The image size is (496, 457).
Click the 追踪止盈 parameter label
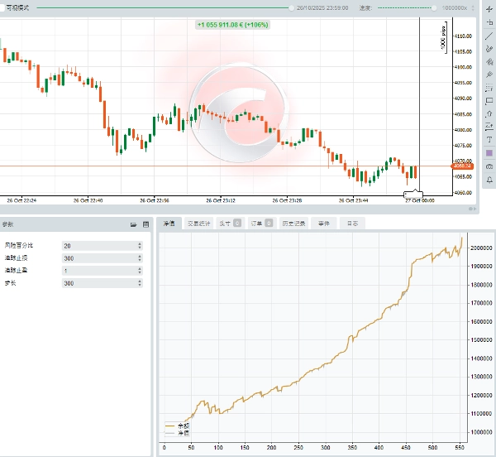tap(16, 271)
